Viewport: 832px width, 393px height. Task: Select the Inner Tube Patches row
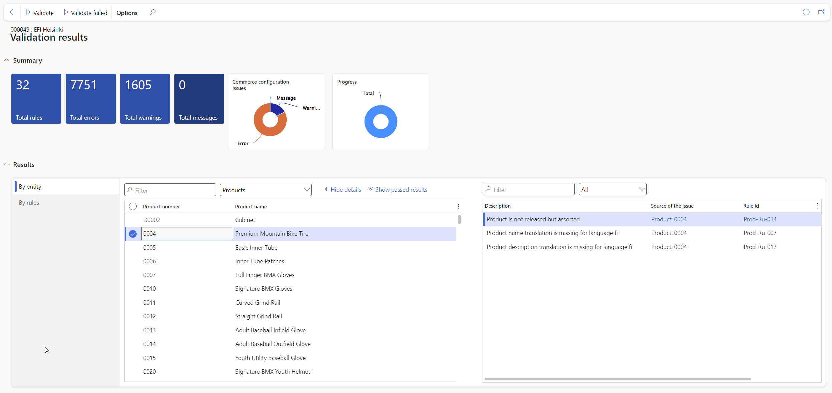click(290, 261)
